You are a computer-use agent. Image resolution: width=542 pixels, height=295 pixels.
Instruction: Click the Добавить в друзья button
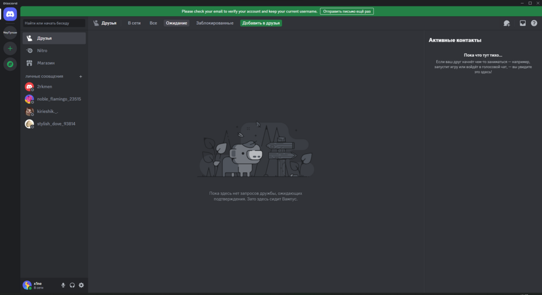[x=261, y=23]
